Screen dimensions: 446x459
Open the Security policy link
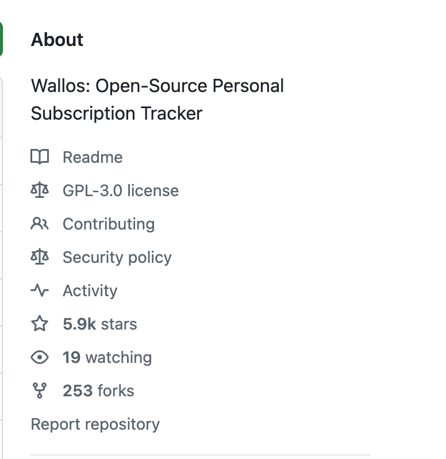pos(117,257)
